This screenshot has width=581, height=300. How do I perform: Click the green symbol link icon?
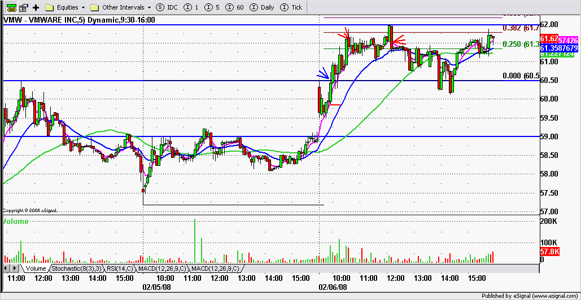click(x=12, y=7)
